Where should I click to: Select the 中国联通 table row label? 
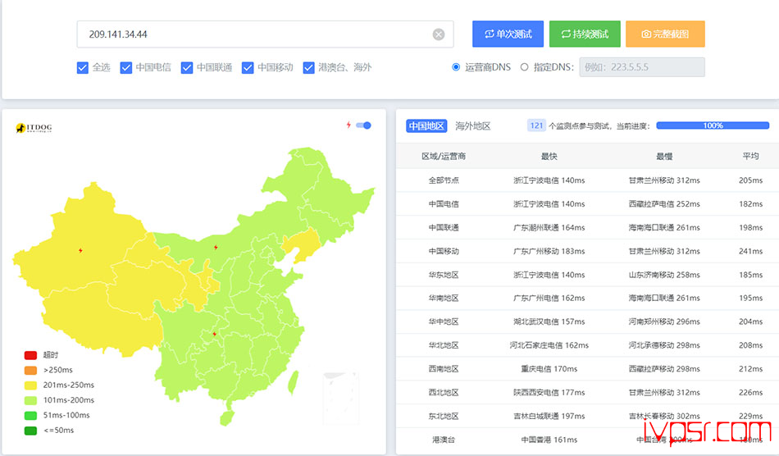pos(444,227)
